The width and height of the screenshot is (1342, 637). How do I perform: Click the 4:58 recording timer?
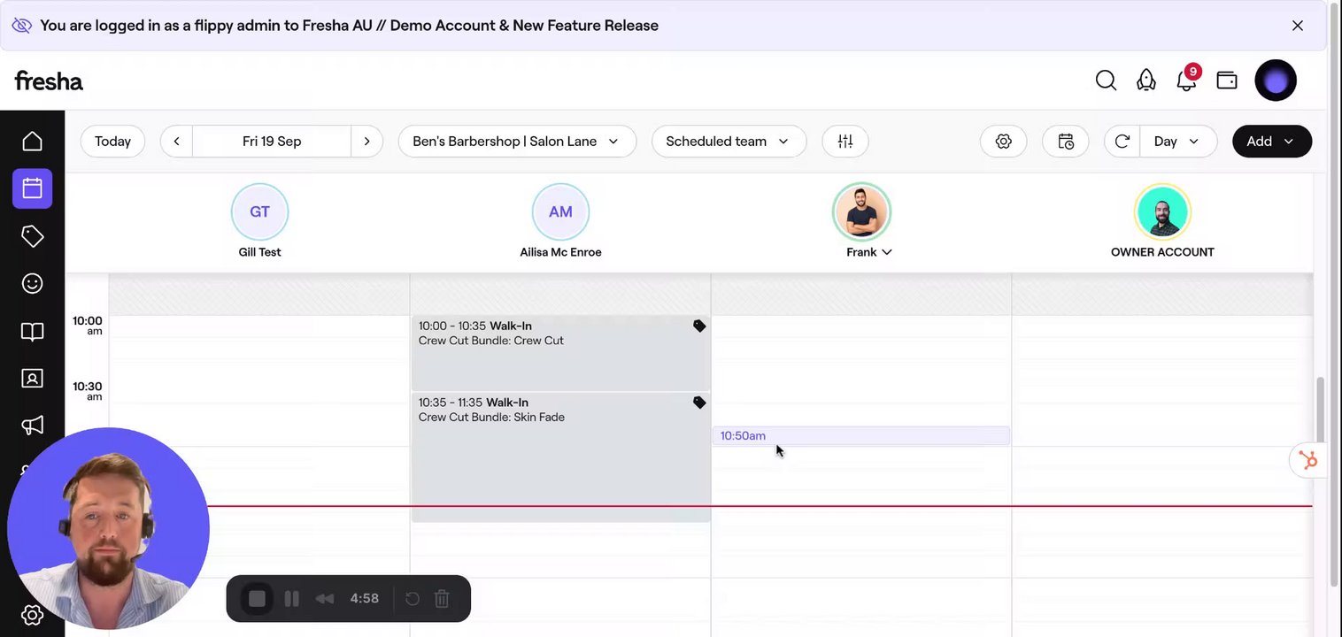coord(364,599)
